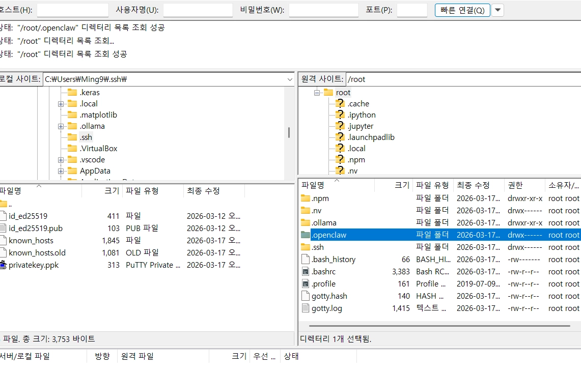Viewport: 581px width, 371px height.
Task: Click the parent directory '..' folder in local list
Action: 4,204
